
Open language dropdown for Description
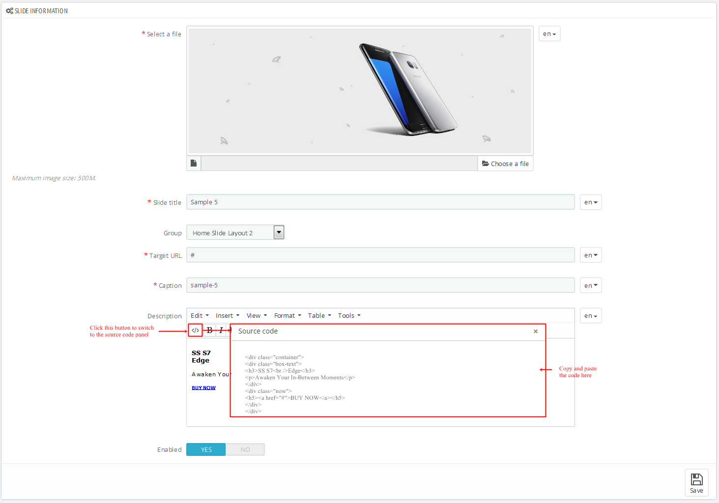pos(591,316)
